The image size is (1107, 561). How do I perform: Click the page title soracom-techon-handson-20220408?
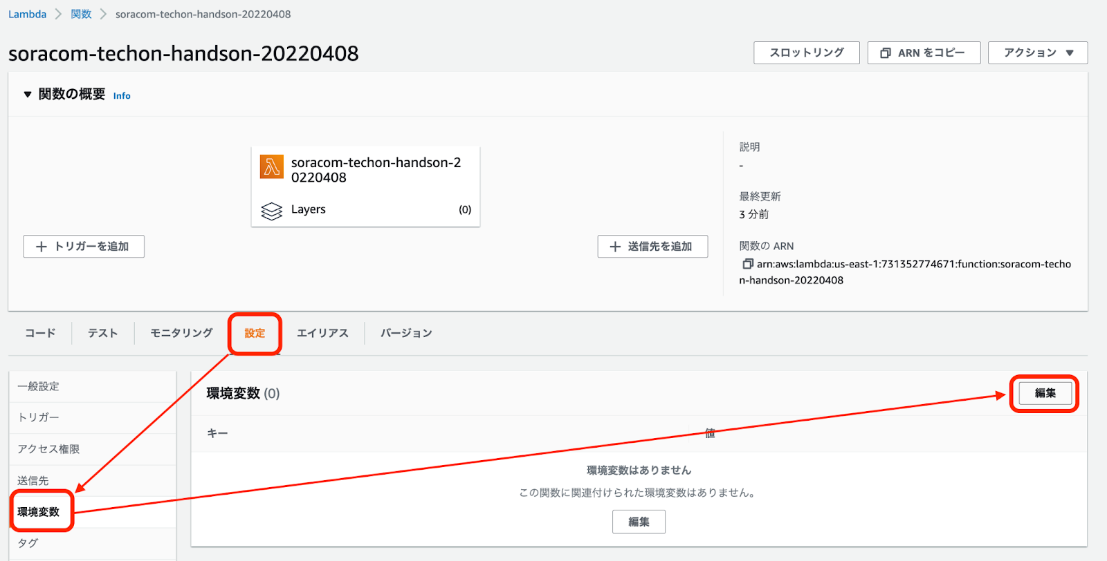[183, 53]
